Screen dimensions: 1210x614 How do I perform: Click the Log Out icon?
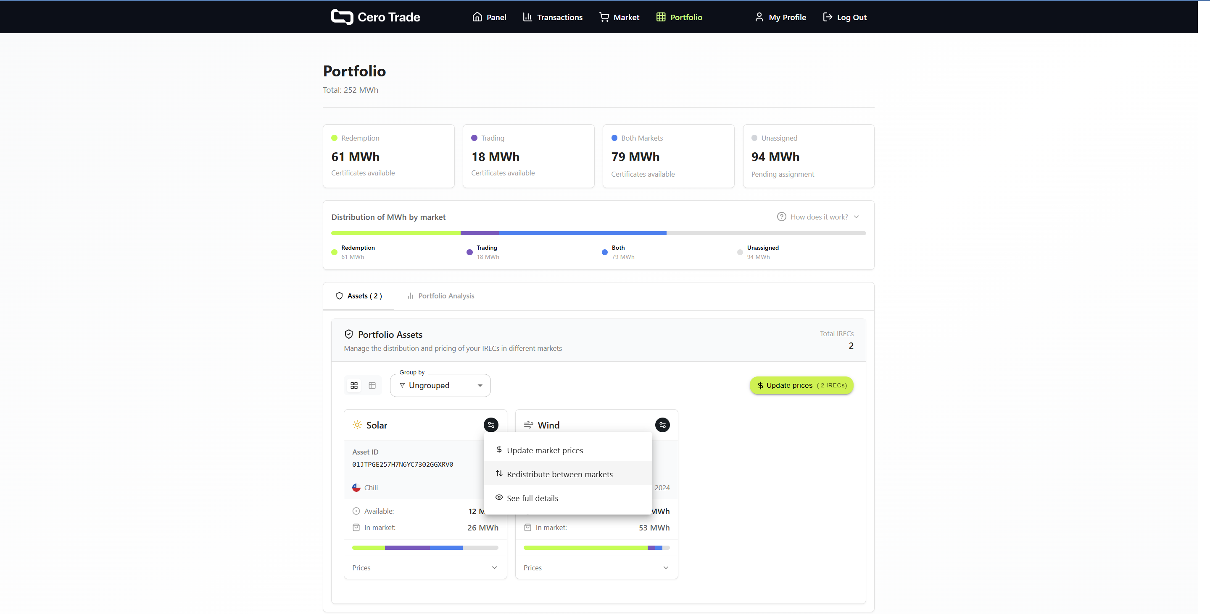[828, 17]
